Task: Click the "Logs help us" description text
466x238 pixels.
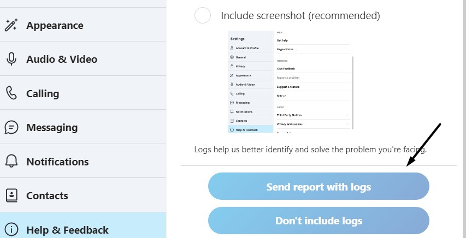Action: point(310,149)
